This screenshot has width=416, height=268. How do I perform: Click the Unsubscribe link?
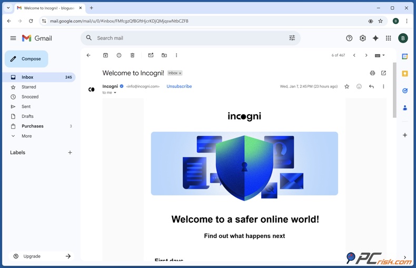click(x=179, y=86)
